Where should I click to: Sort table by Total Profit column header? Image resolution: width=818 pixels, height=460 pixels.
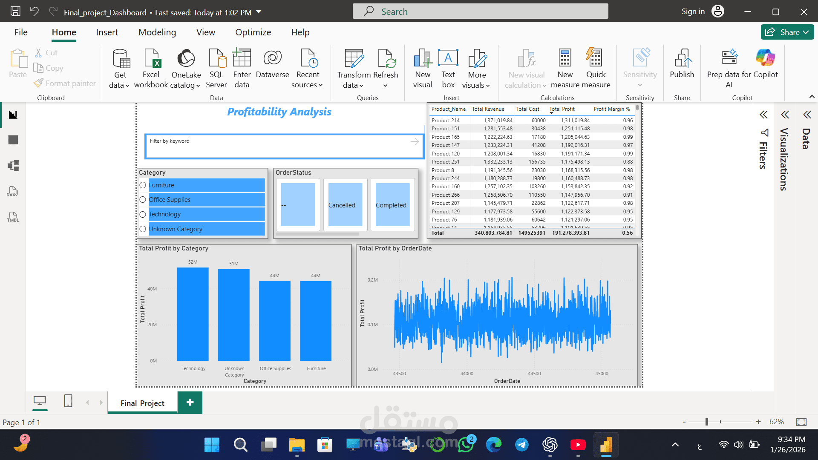pyautogui.click(x=562, y=109)
